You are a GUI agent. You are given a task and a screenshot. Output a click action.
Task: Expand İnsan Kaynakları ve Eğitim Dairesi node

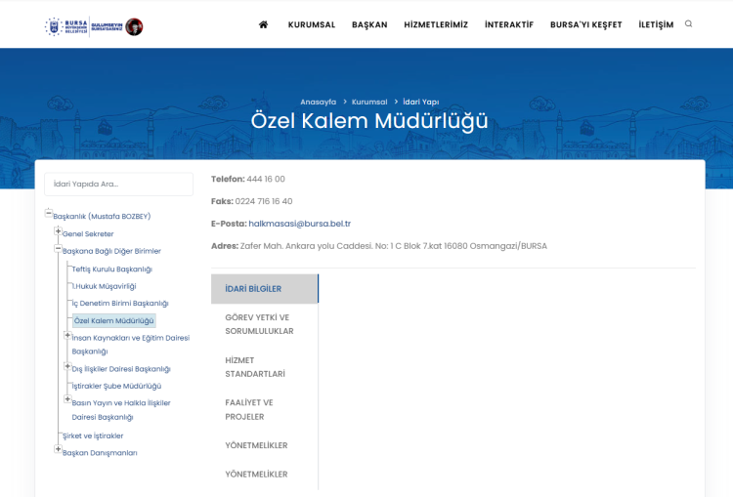[x=67, y=336]
